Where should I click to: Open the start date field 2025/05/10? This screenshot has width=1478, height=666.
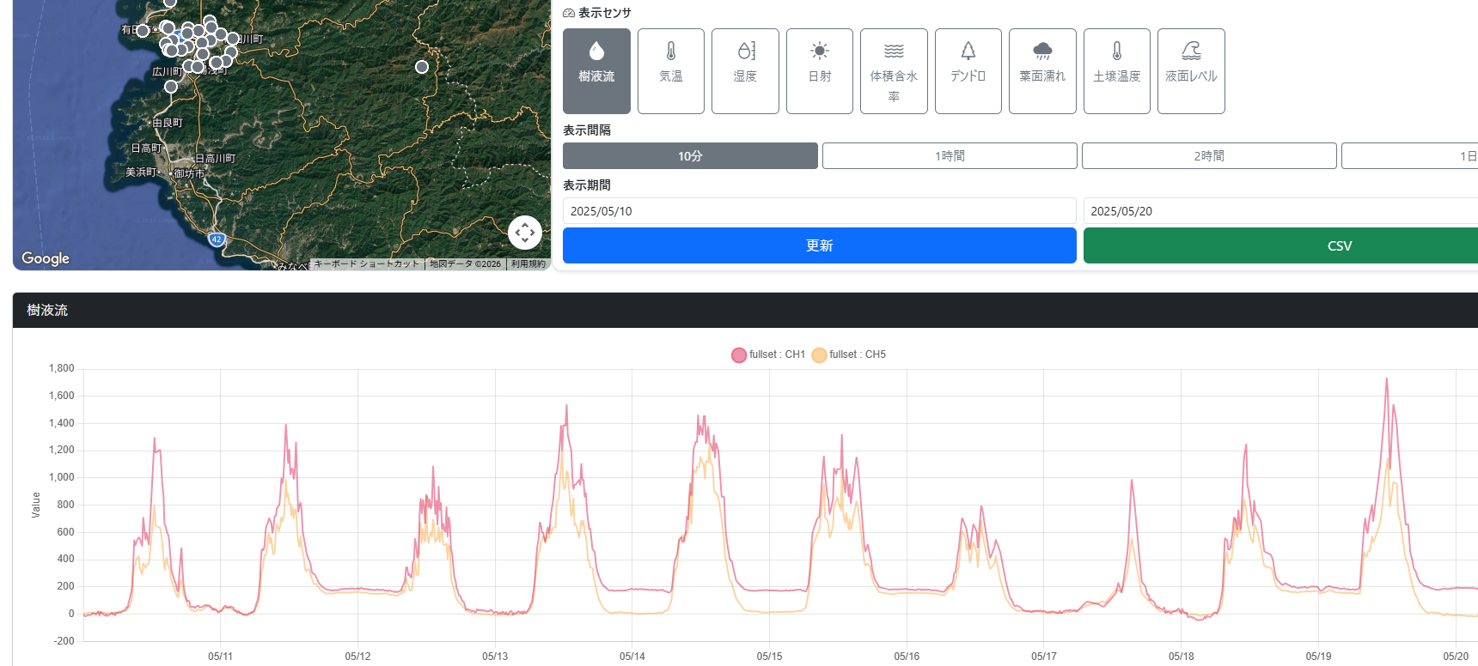(820, 211)
